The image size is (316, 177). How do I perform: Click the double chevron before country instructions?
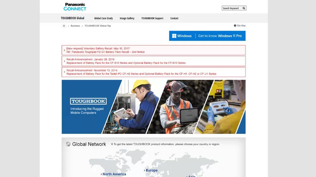pyautogui.click(x=112, y=144)
